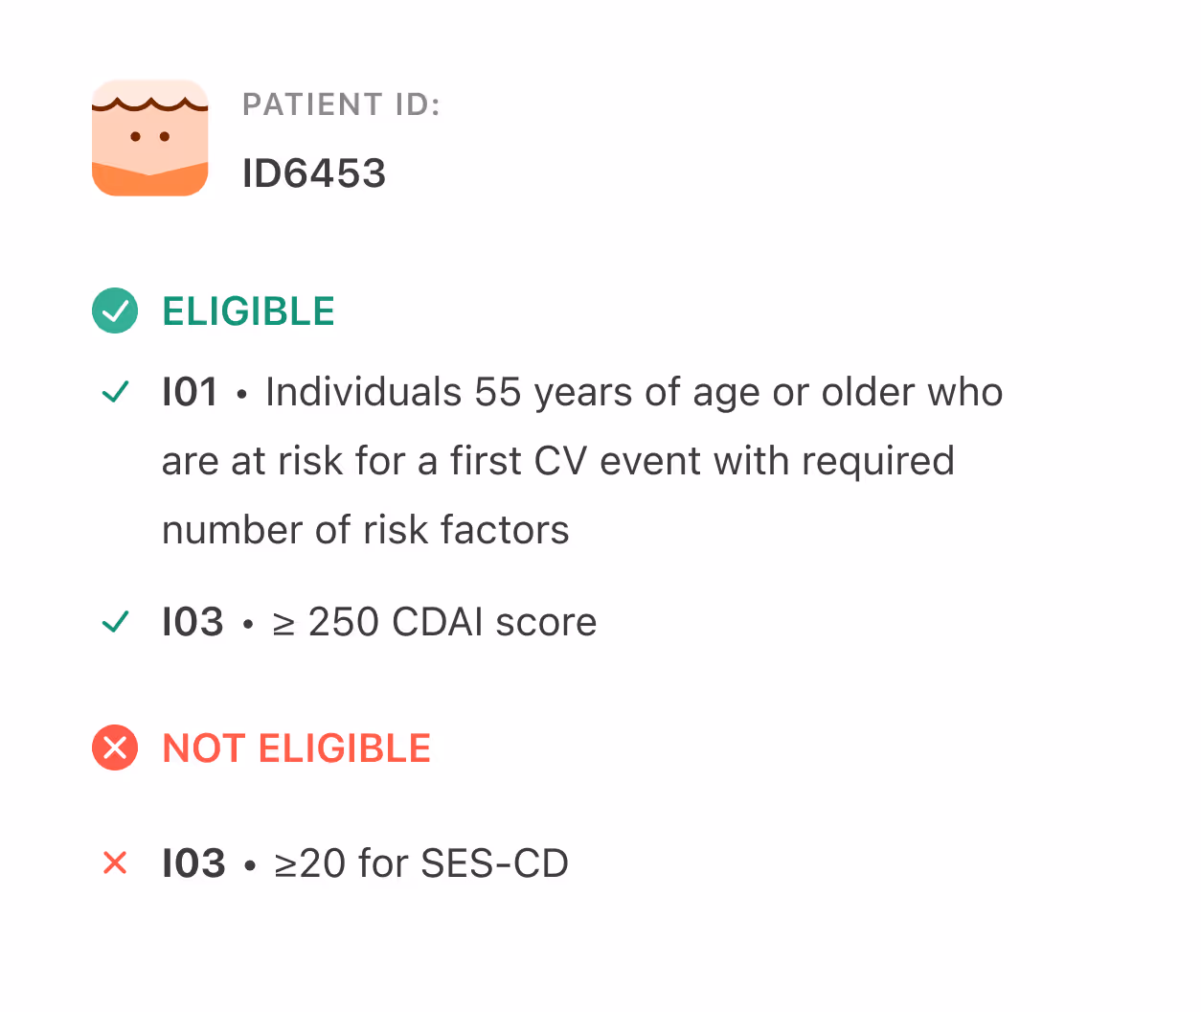Toggle eligibility status for criterion I01

[115, 391]
